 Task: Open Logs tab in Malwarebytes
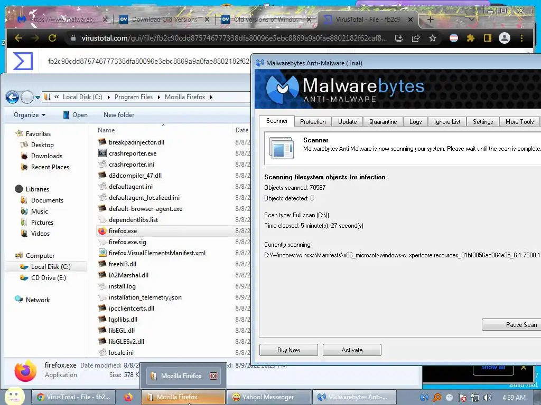click(415, 122)
